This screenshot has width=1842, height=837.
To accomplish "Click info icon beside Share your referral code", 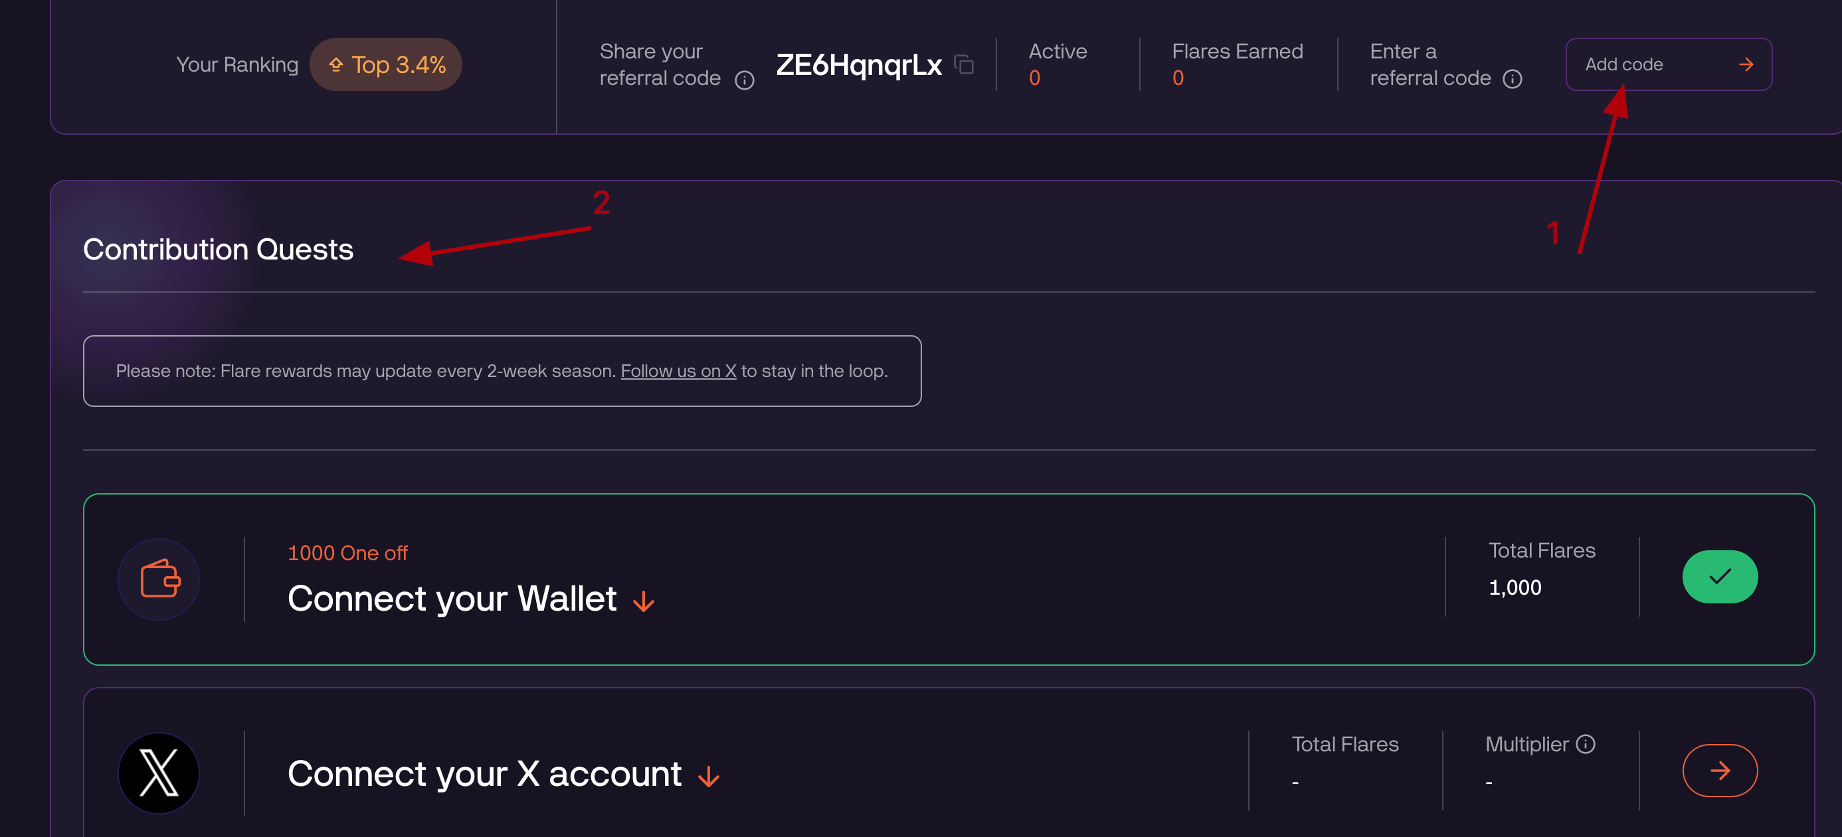I will click(x=745, y=80).
